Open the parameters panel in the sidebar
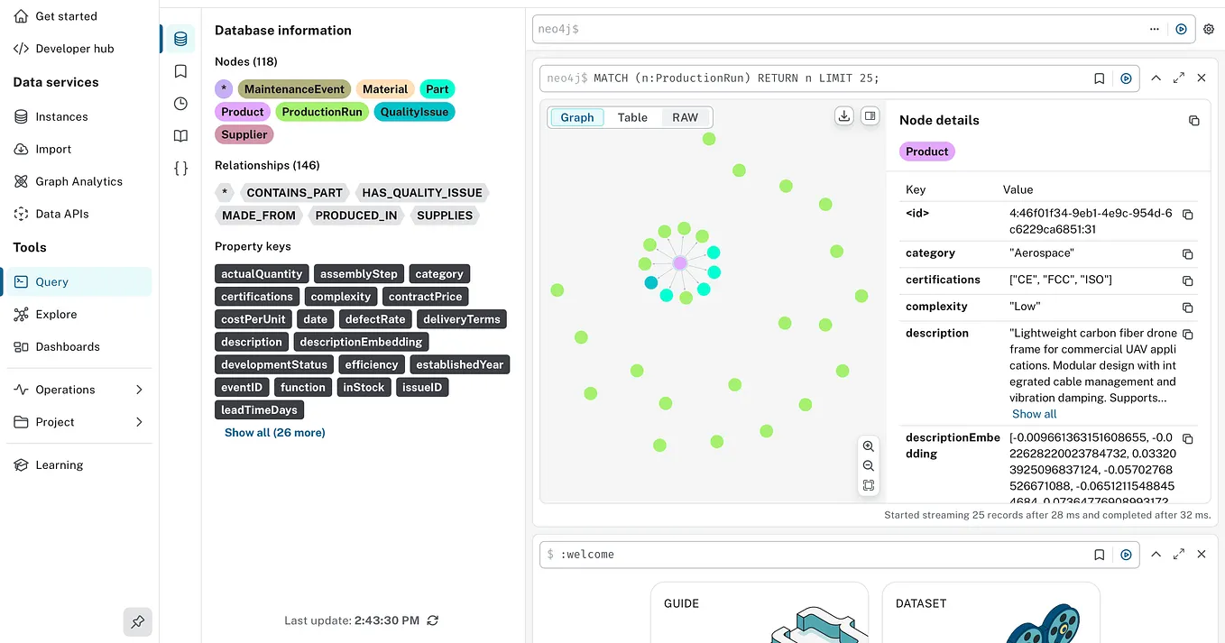This screenshot has height=643, width=1225. click(x=180, y=167)
